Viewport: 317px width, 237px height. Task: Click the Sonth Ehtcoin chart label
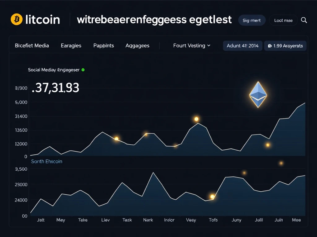(x=46, y=161)
